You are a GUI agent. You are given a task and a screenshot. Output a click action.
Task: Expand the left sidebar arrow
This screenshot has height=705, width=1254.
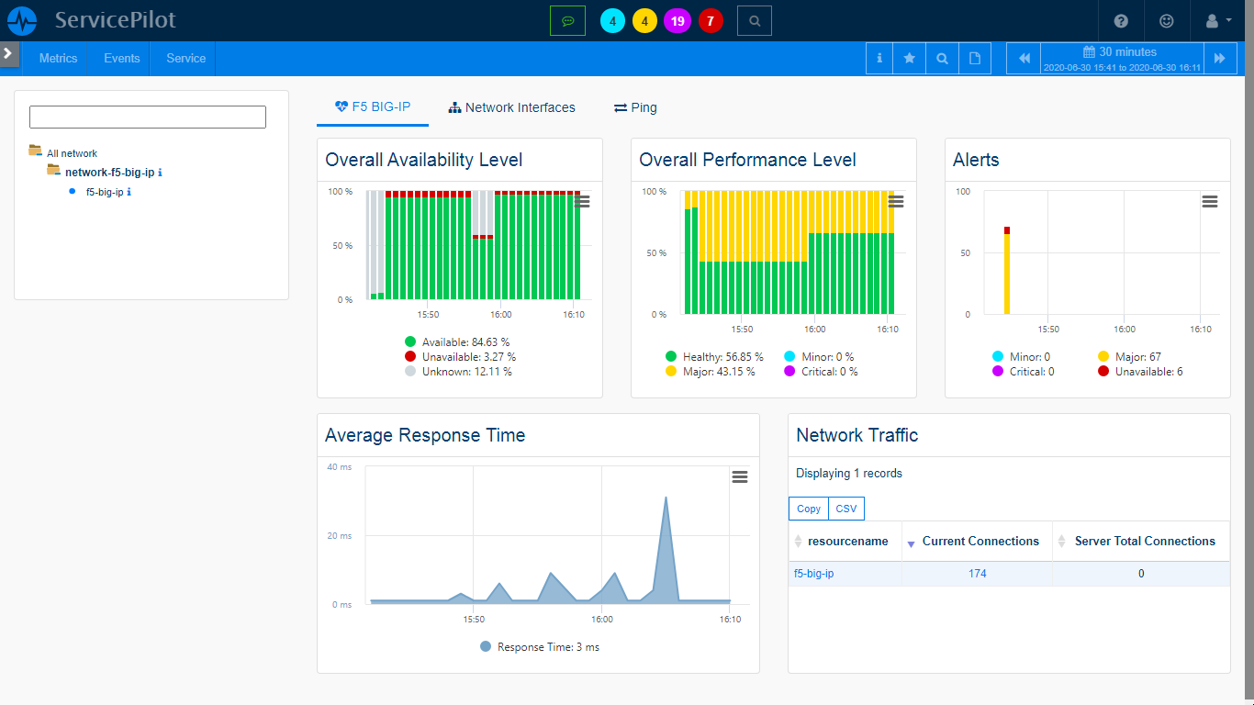8,53
